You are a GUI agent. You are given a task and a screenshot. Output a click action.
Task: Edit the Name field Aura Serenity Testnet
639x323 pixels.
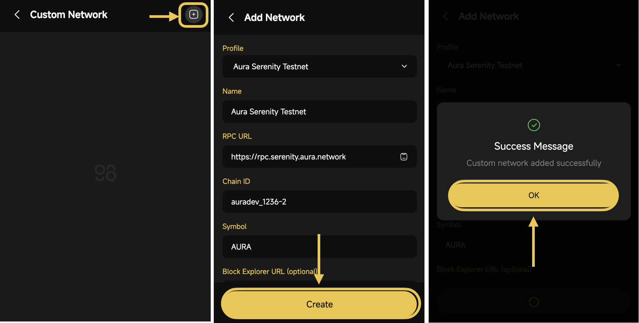[x=319, y=112]
